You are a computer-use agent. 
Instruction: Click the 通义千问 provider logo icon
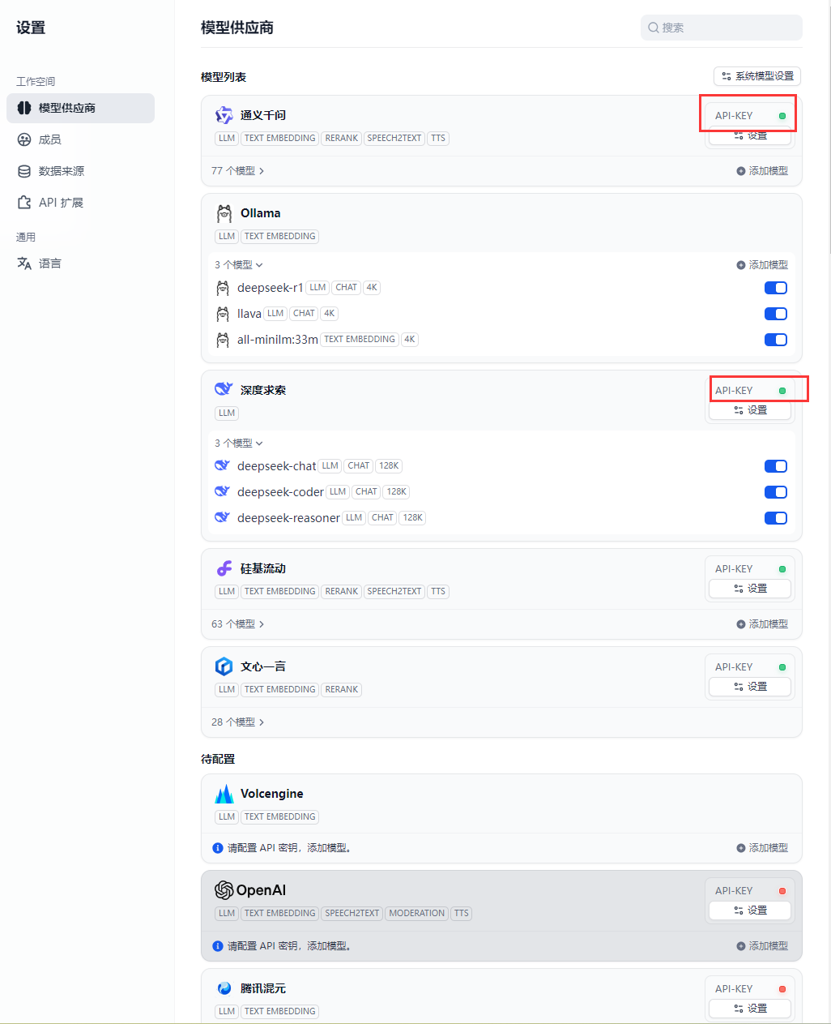(x=224, y=115)
